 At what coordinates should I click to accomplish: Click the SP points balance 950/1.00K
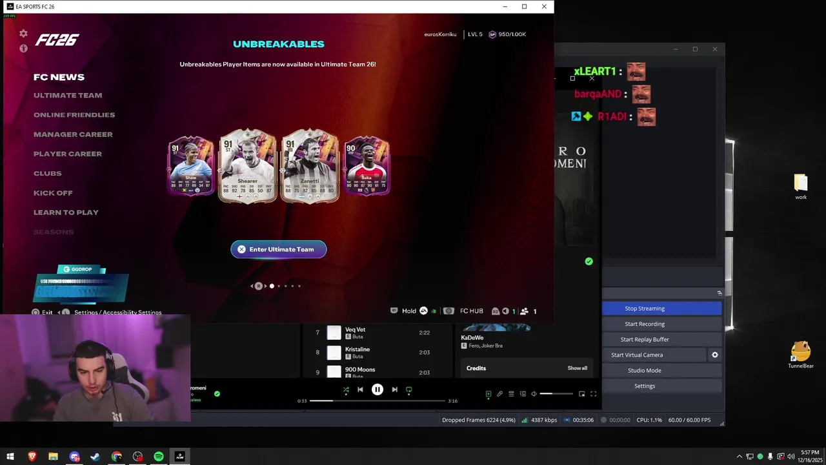(x=507, y=34)
